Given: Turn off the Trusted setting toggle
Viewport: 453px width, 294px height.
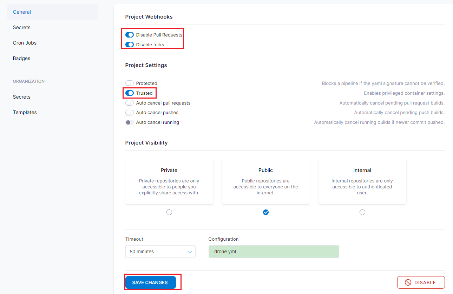Looking at the screenshot, I should click(130, 93).
